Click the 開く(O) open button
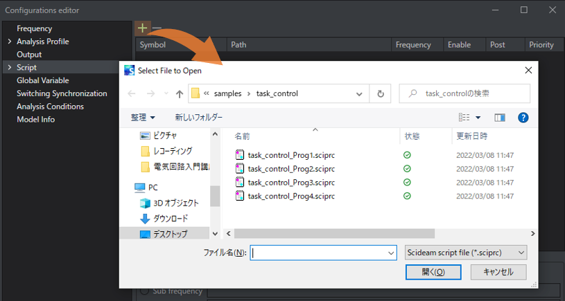Viewport: 565px width, 301px height. [433, 272]
